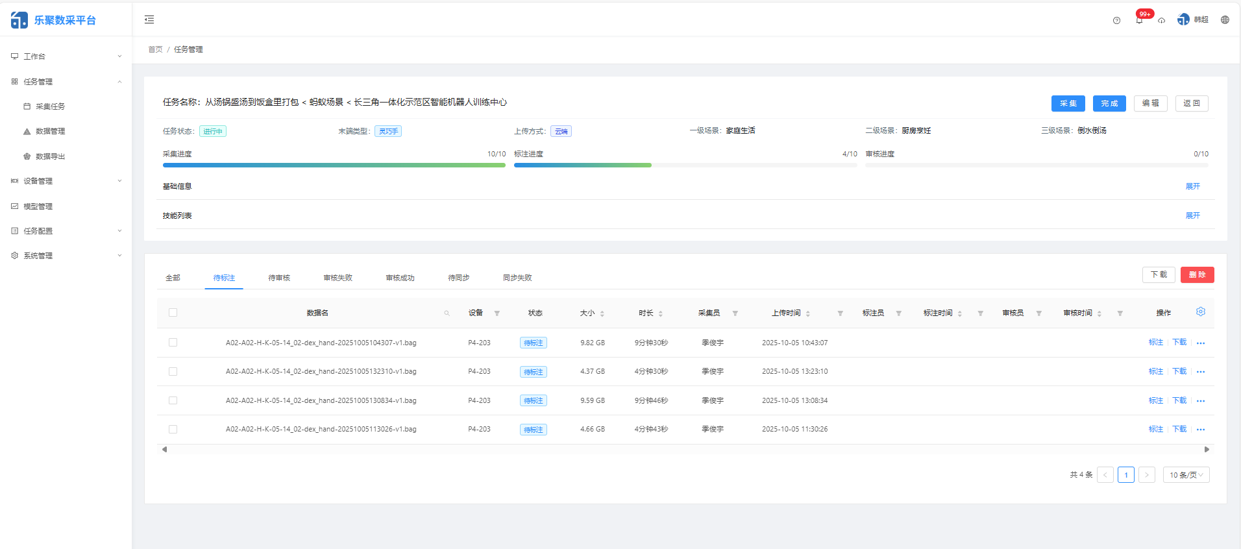Click the 标注进度 progress bar
Image resolution: width=1241 pixels, height=549 pixels.
tap(685, 165)
